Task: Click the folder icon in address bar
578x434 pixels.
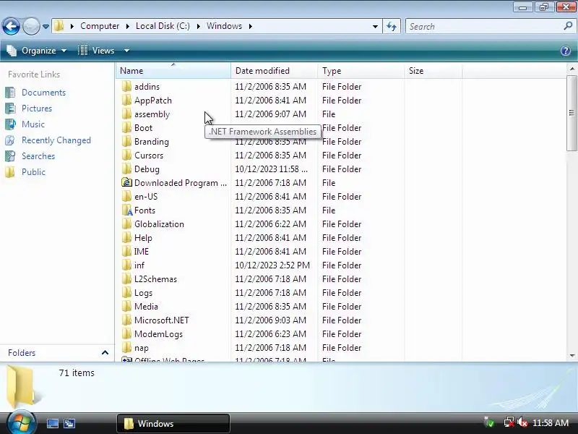Action: point(59,26)
